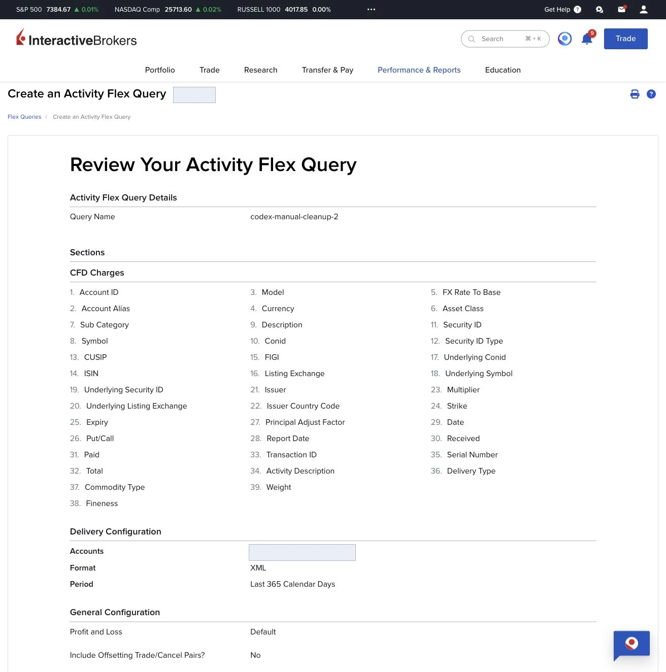Click the Get Help text link
The image size is (666, 672).
pyautogui.click(x=557, y=9)
